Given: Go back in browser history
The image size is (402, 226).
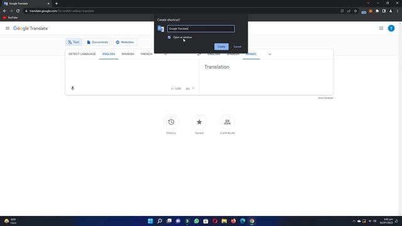Looking at the screenshot, I should pyautogui.click(x=4, y=11).
